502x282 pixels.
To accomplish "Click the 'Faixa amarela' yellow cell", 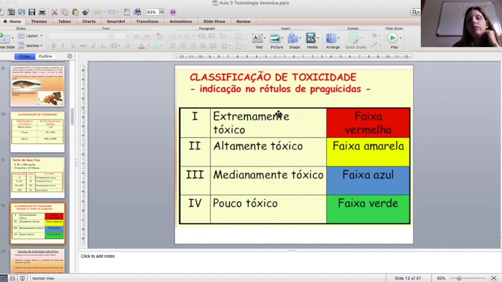I will (x=368, y=152).
